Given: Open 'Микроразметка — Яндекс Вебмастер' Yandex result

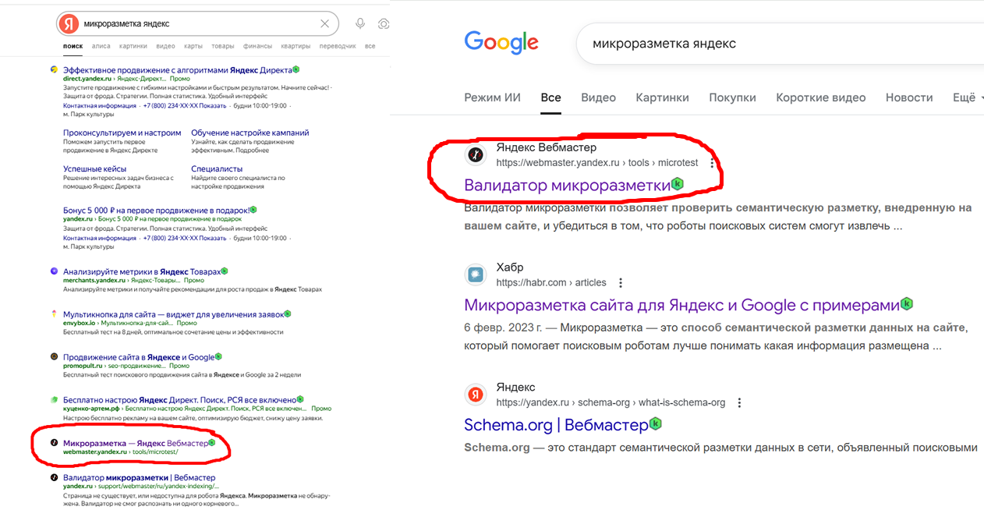Looking at the screenshot, I should tap(135, 443).
